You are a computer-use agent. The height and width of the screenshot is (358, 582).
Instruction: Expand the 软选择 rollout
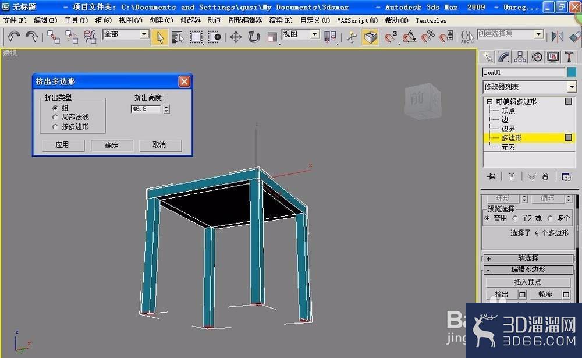point(528,258)
